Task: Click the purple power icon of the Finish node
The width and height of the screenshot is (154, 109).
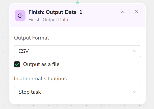Action: pyautogui.click(x=20, y=15)
